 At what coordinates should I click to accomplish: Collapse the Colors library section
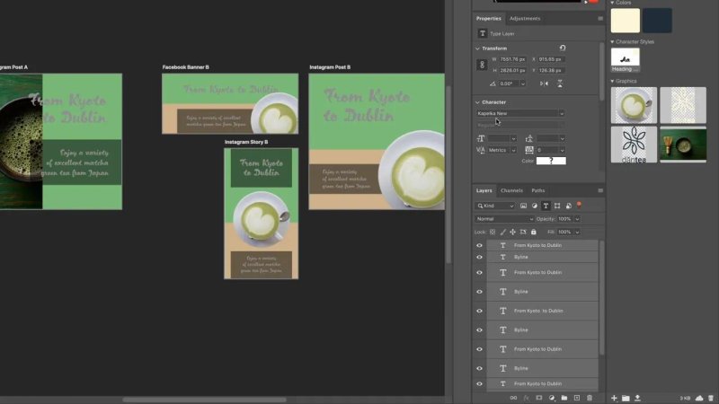coord(612,3)
